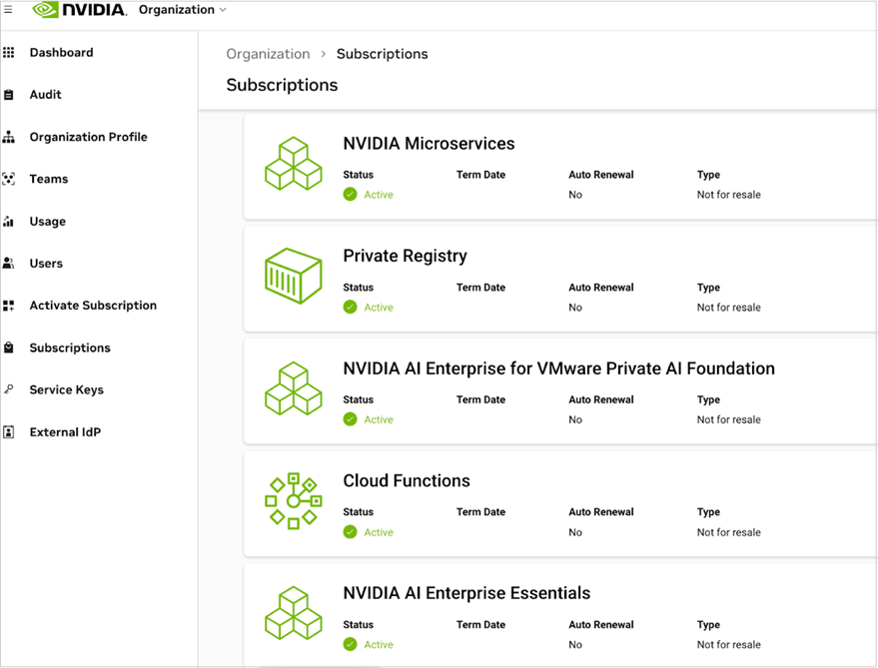The width and height of the screenshot is (878, 668).
Task: Select Activate Subscription in sidebar
Action: tap(93, 306)
